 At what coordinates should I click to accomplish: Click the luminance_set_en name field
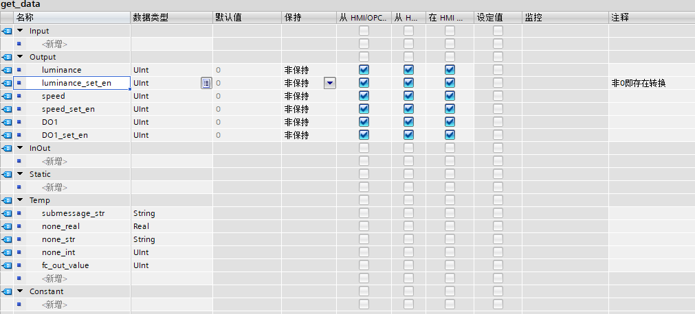71,83
